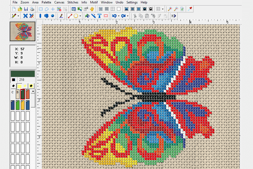Open the Stitches menu
This screenshot has width=253, height=169.
[x=73, y=2]
